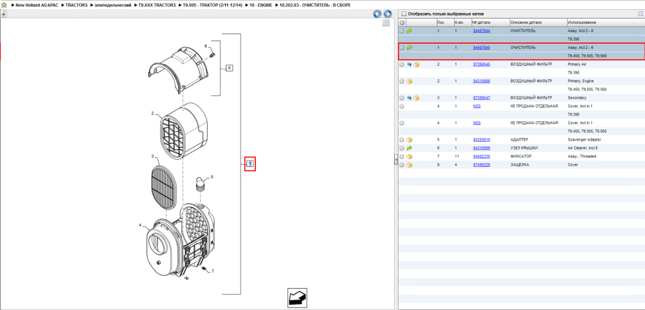Click the box icon for АДАПТЕР 84355810
645x310 pixels.
coord(410,140)
